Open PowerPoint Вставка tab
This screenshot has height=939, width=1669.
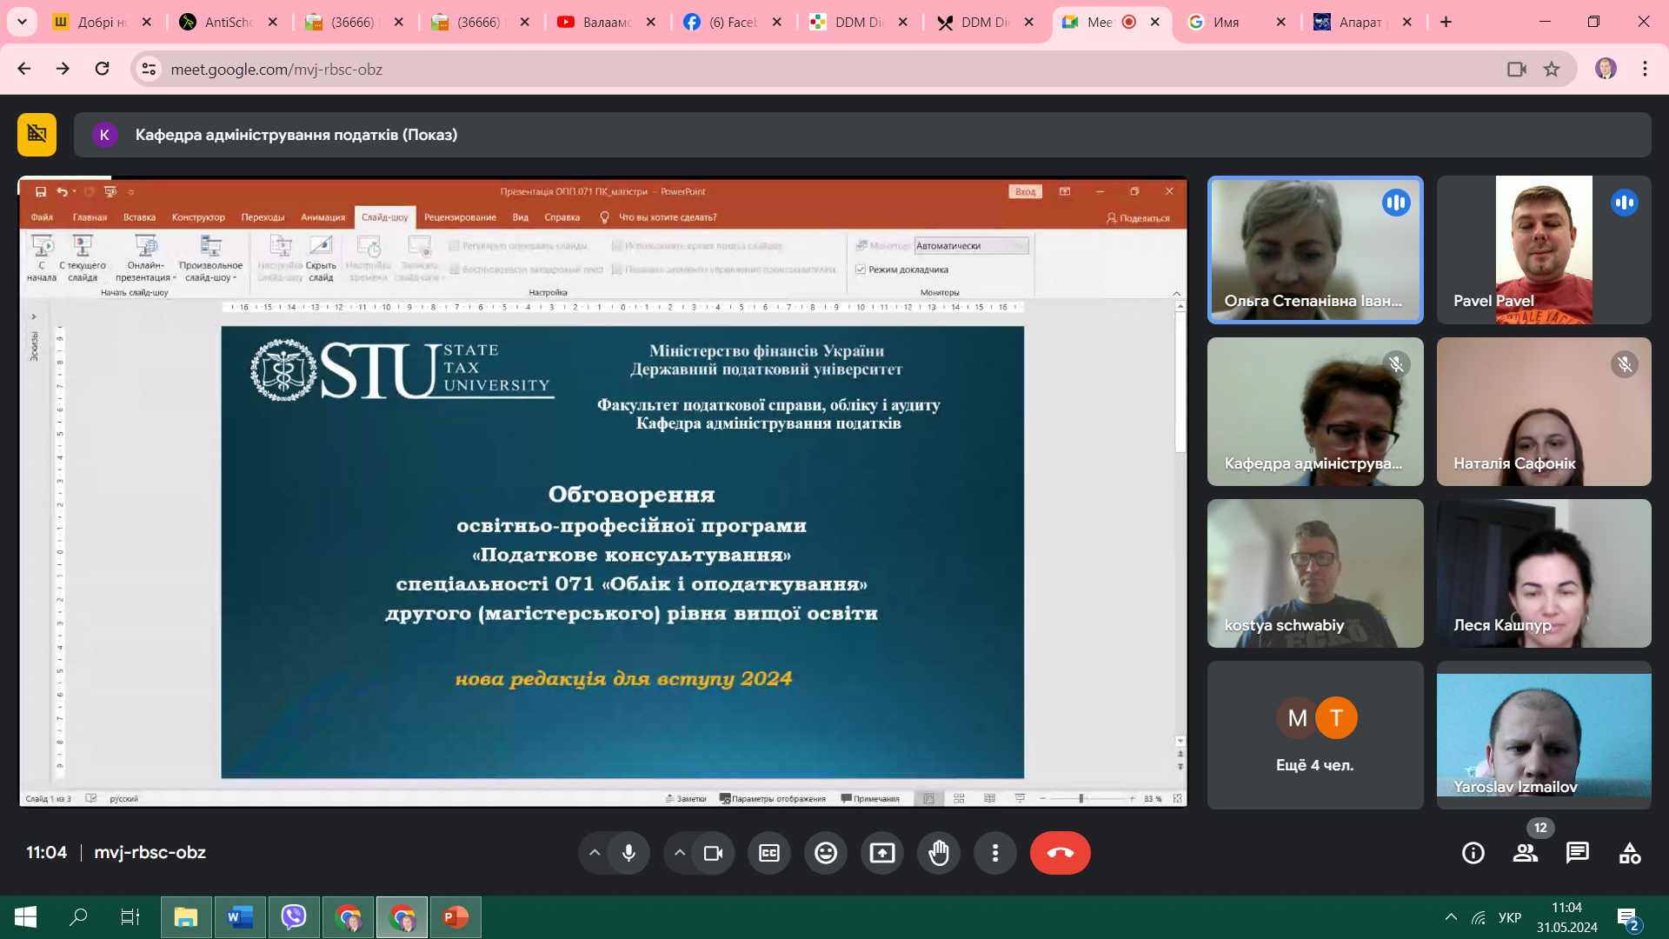pyautogui.click(x=139, y=217)
